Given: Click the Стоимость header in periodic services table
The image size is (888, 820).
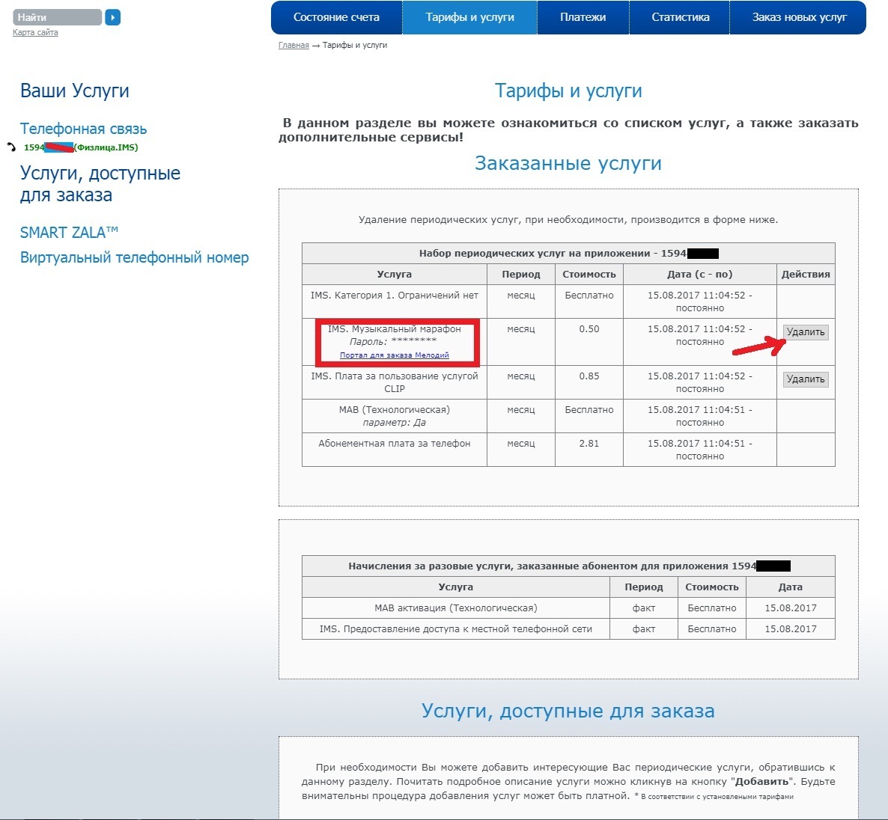Looking at the screenshot, I should pos(589,275).
